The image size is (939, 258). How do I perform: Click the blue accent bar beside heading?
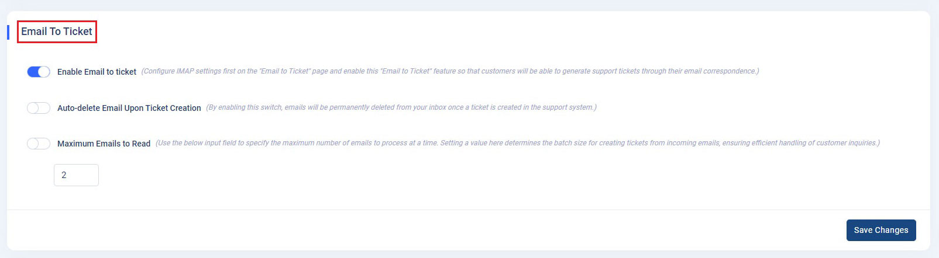click(x=8, y=32)
